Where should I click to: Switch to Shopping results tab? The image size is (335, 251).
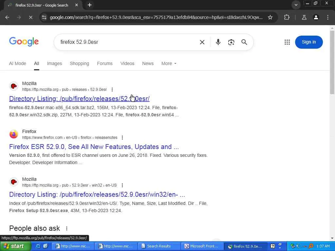(x=79, y=63)
